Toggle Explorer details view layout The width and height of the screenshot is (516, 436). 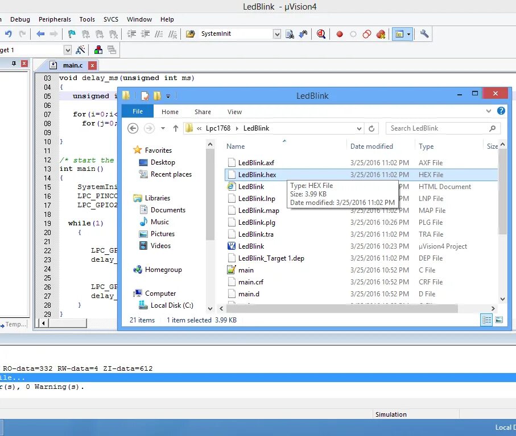click(x=486, y=320)
